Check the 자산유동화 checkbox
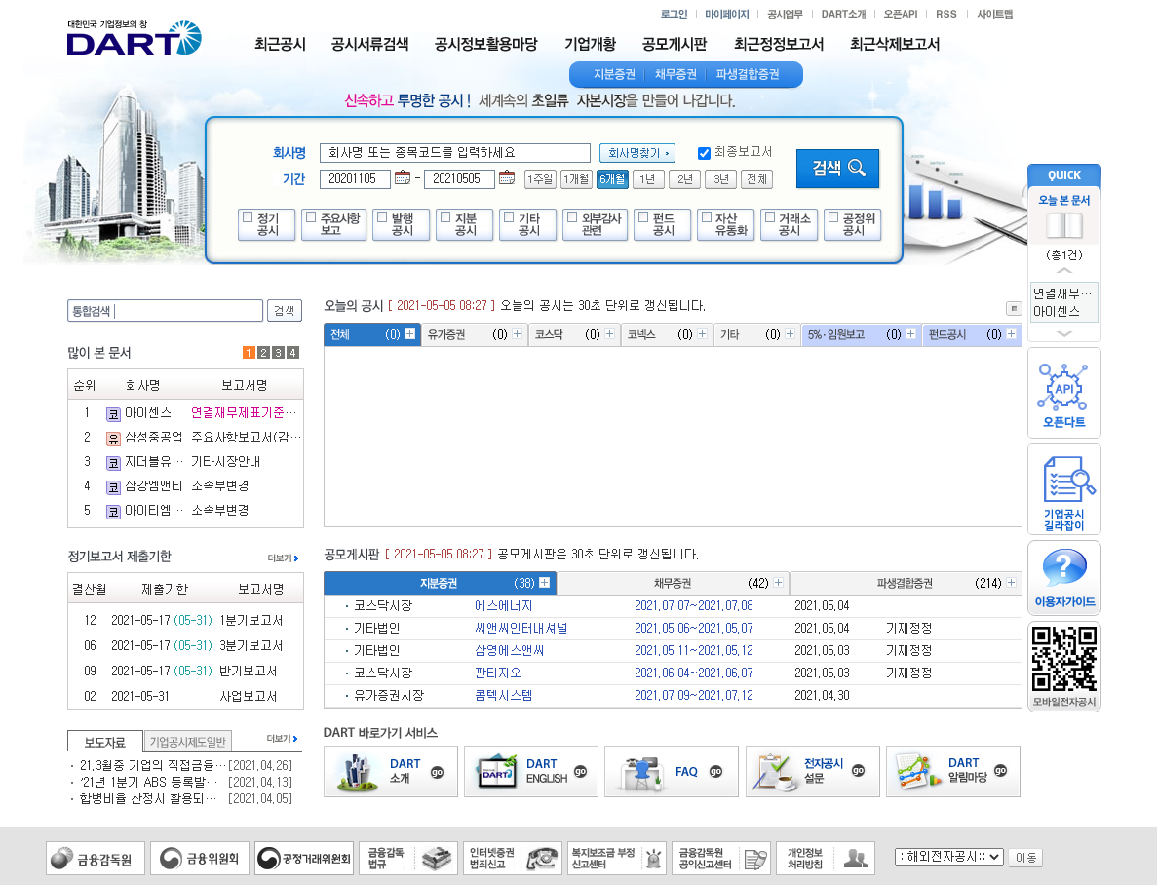 707,217
